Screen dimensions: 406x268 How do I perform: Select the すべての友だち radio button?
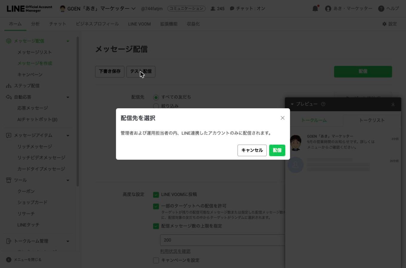click(x=156, y=97)
